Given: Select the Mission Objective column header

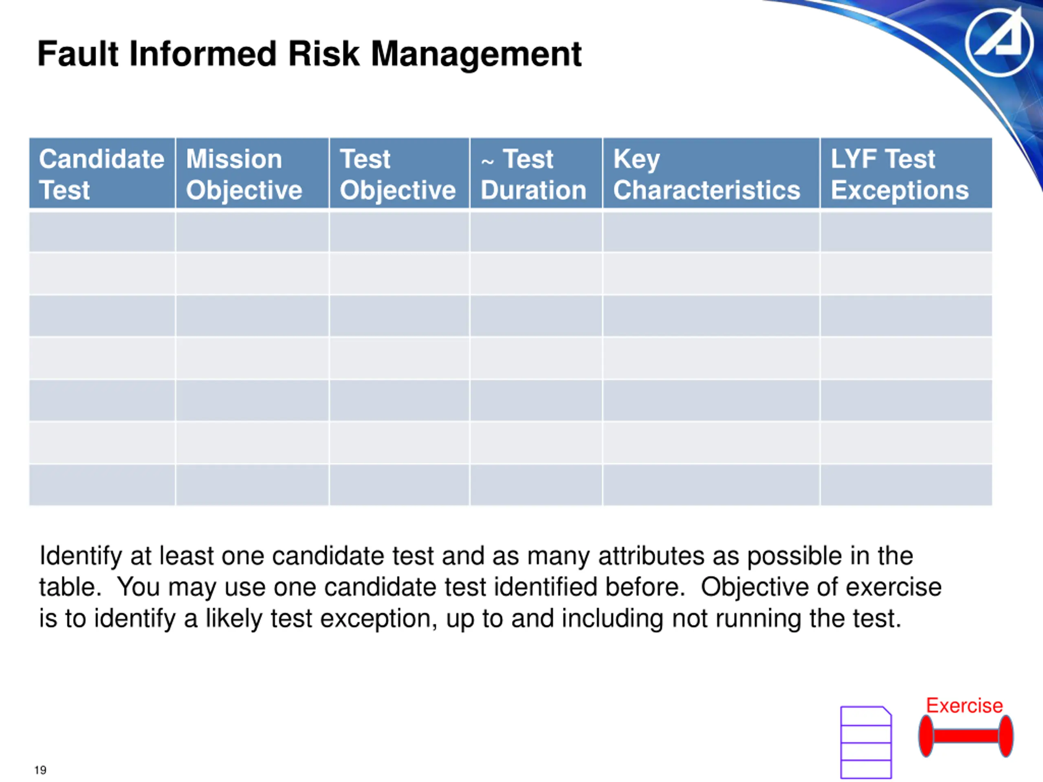Looking at the screenshot, I should click(x=252, y=174).
